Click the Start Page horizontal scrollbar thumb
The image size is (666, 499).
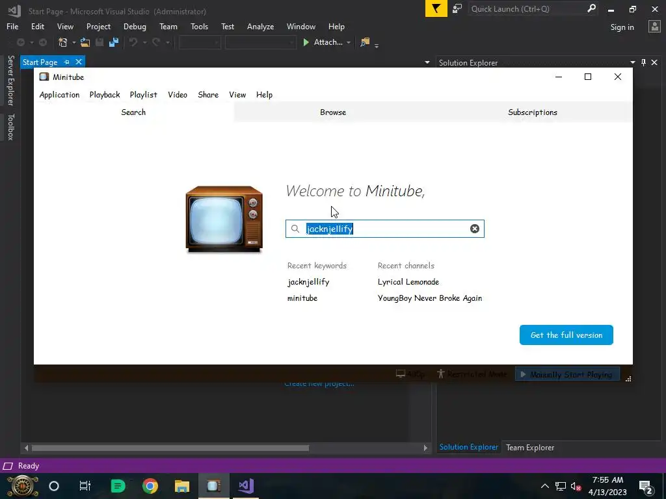170,448
